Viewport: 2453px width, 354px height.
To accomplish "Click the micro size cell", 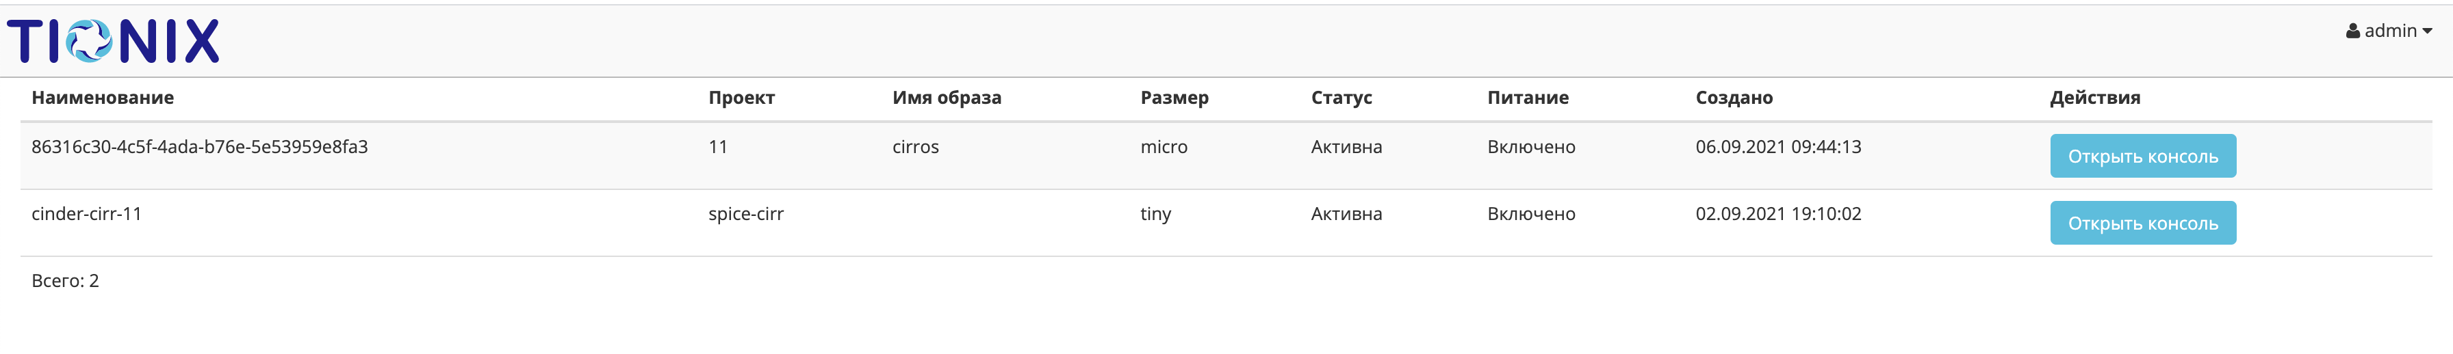I will pyautogui.click(x=1164, y=146).
